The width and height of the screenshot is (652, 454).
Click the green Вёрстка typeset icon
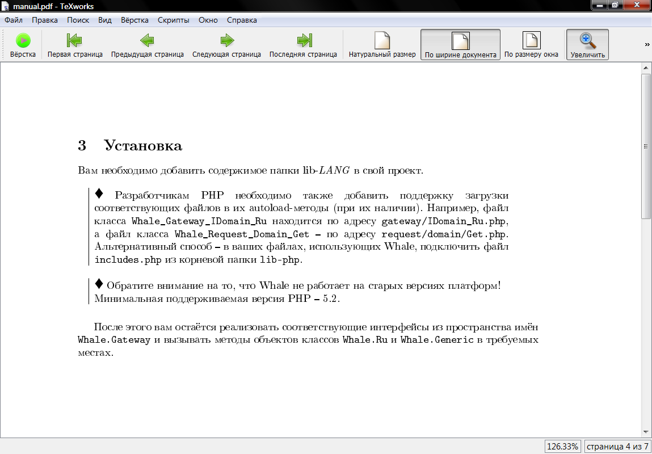(x=23, y=41)
